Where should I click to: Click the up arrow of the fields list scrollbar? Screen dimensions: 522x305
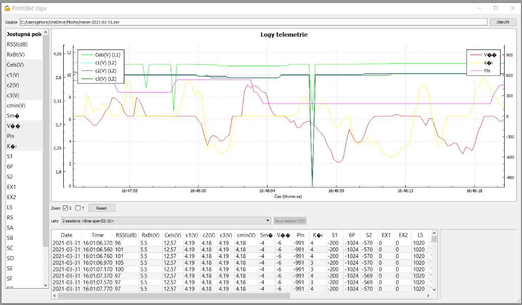point(46,33)
